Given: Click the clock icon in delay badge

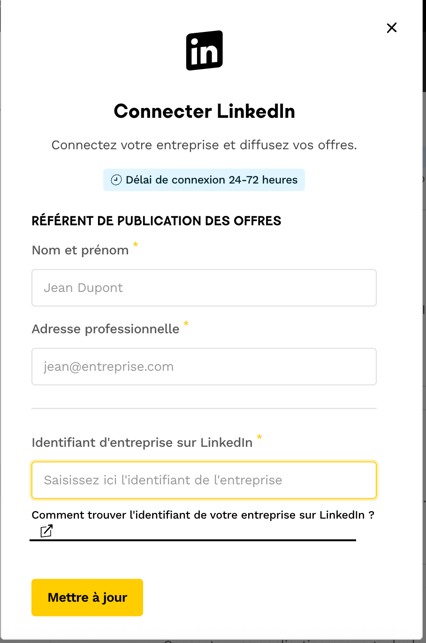Looking at the screenshot, I should point(116,180).
